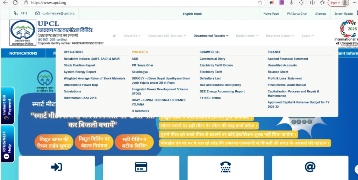Switch language to Hindi
The image size is (358, 180).
tap(198, 14)
